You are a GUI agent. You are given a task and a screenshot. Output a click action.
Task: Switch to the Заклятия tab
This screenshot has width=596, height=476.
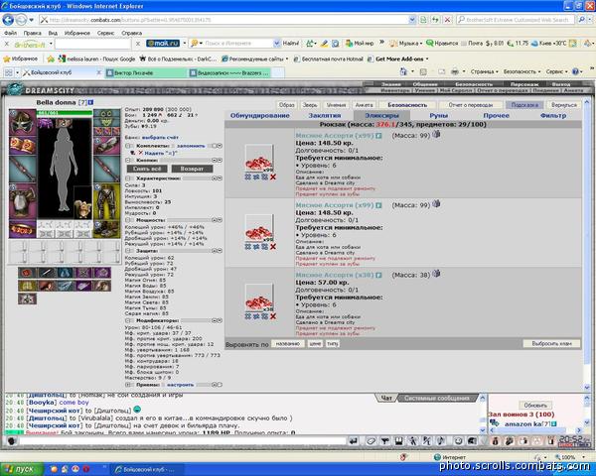[x=325, y=116]
